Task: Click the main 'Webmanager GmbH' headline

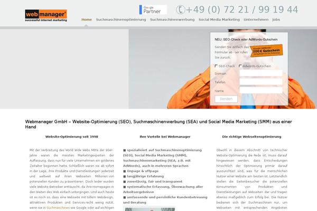Action: tap(158, 124)
